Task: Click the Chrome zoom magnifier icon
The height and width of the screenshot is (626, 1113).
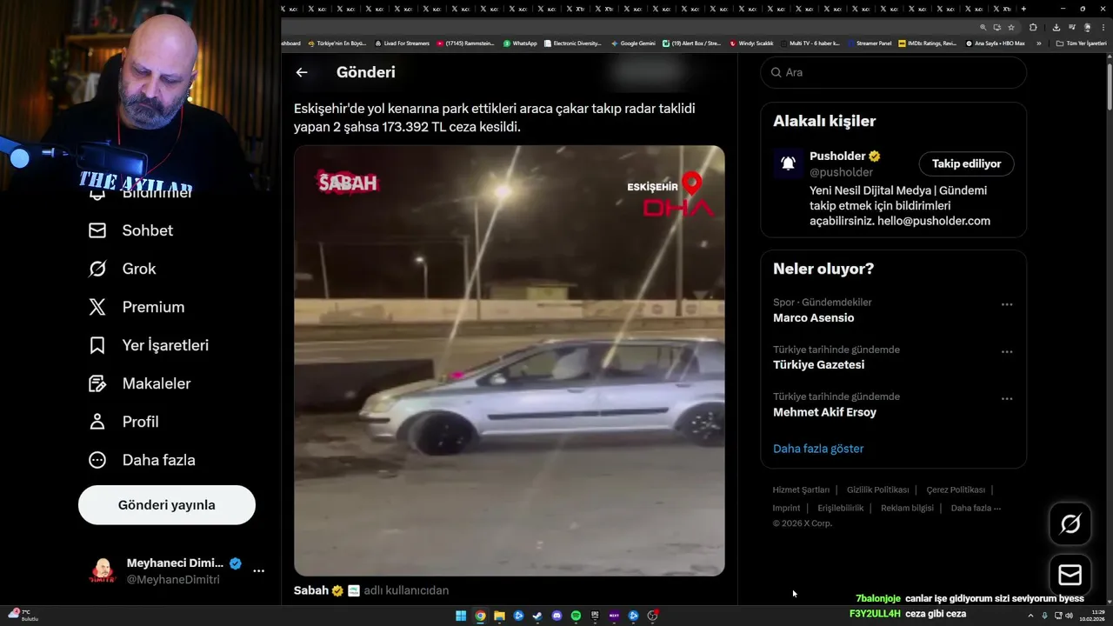Action: [x=983, y=27]
